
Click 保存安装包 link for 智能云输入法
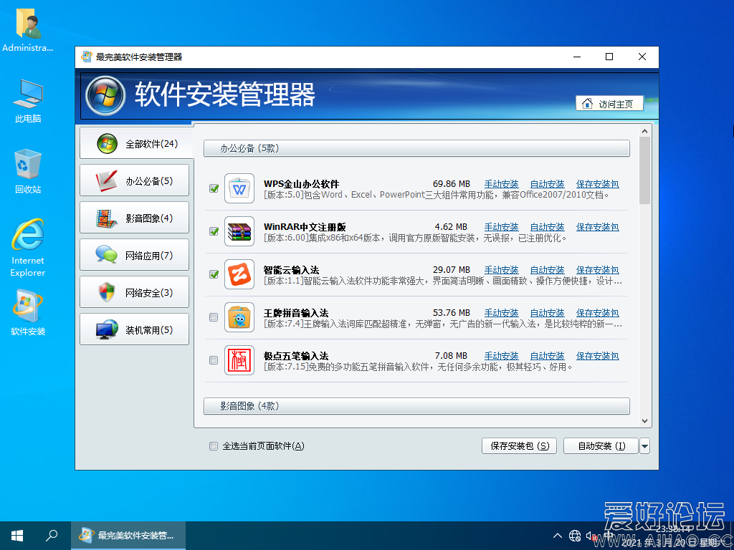point(597,270)
